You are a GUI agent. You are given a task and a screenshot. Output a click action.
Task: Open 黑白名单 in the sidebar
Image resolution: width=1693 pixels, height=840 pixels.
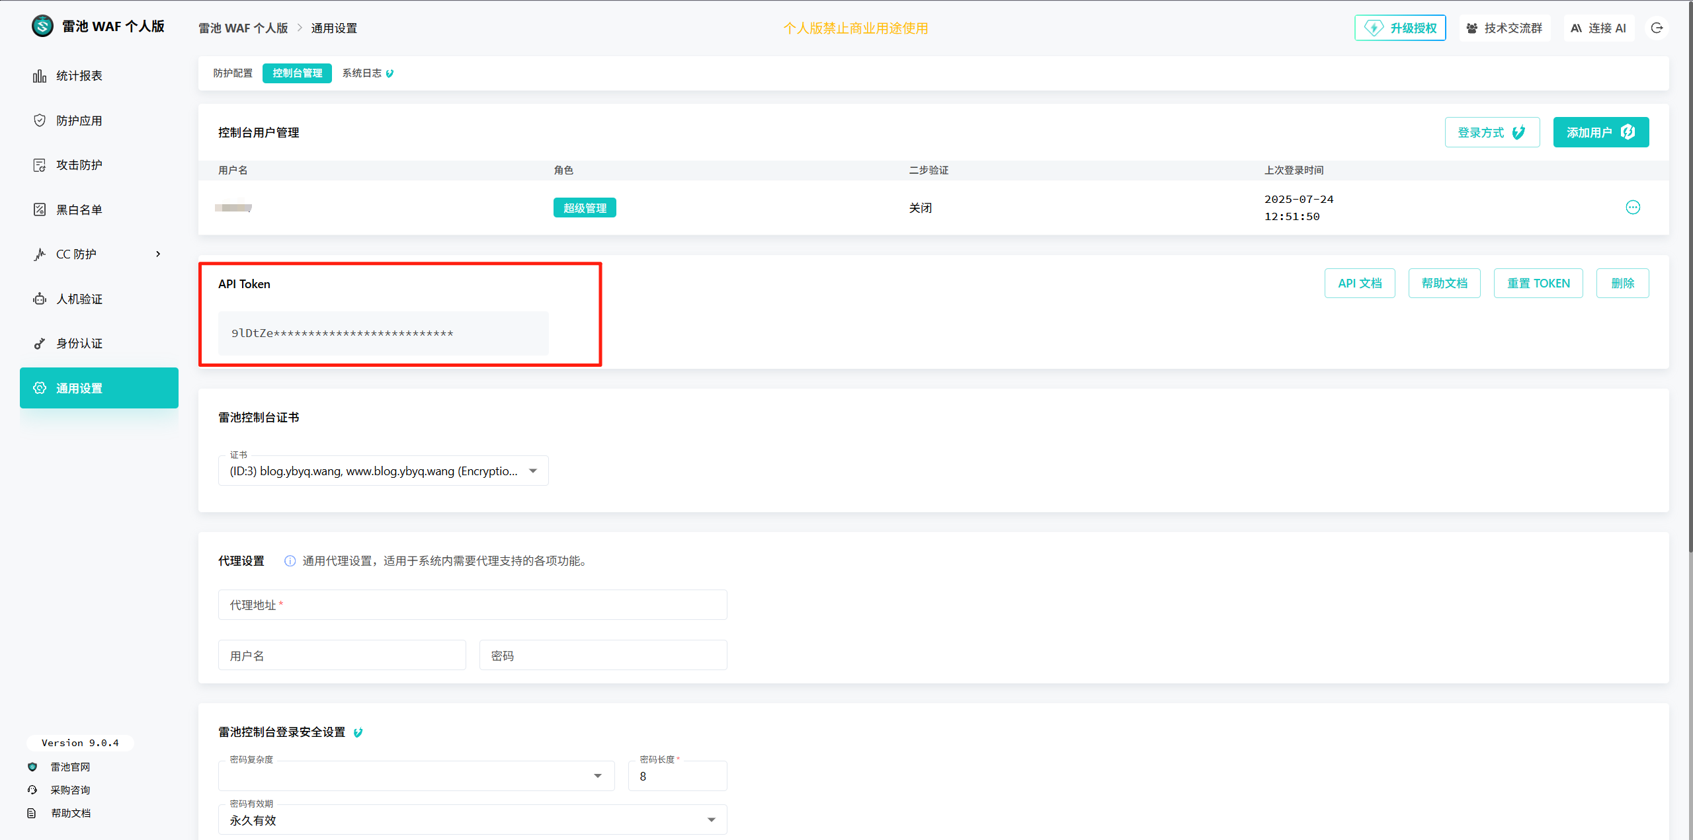pos(99,210)
